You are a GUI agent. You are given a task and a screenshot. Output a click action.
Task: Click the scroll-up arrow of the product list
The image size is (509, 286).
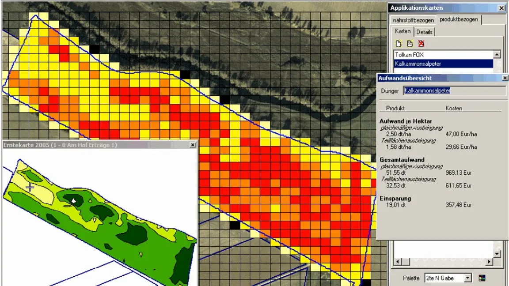[497, 54]
